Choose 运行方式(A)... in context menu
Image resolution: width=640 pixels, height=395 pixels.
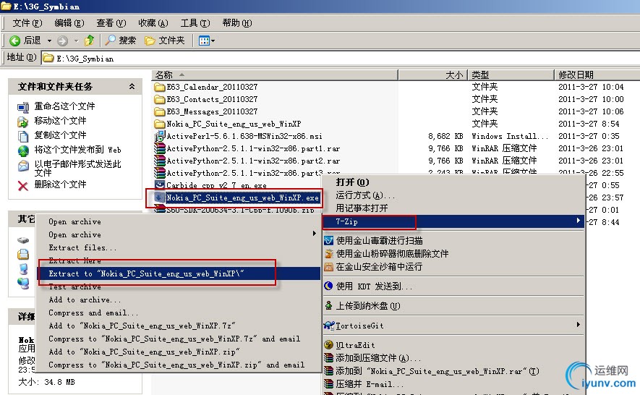tap(453, 195)
